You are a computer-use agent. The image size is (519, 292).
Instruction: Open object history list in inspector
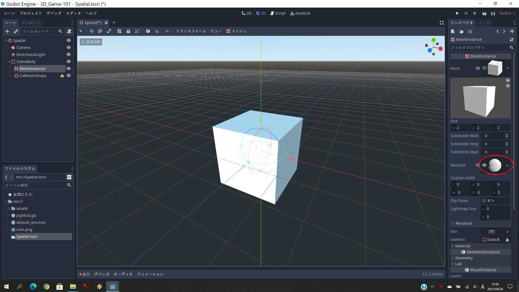(x=512, y=31)
